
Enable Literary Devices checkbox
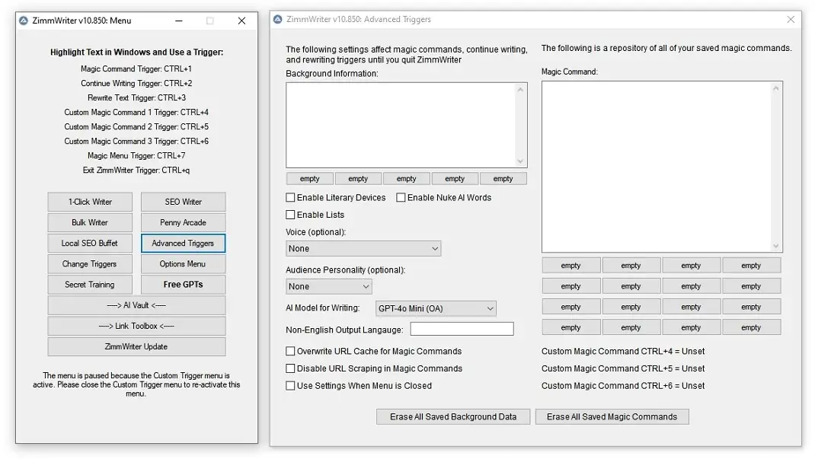(290, 198)
